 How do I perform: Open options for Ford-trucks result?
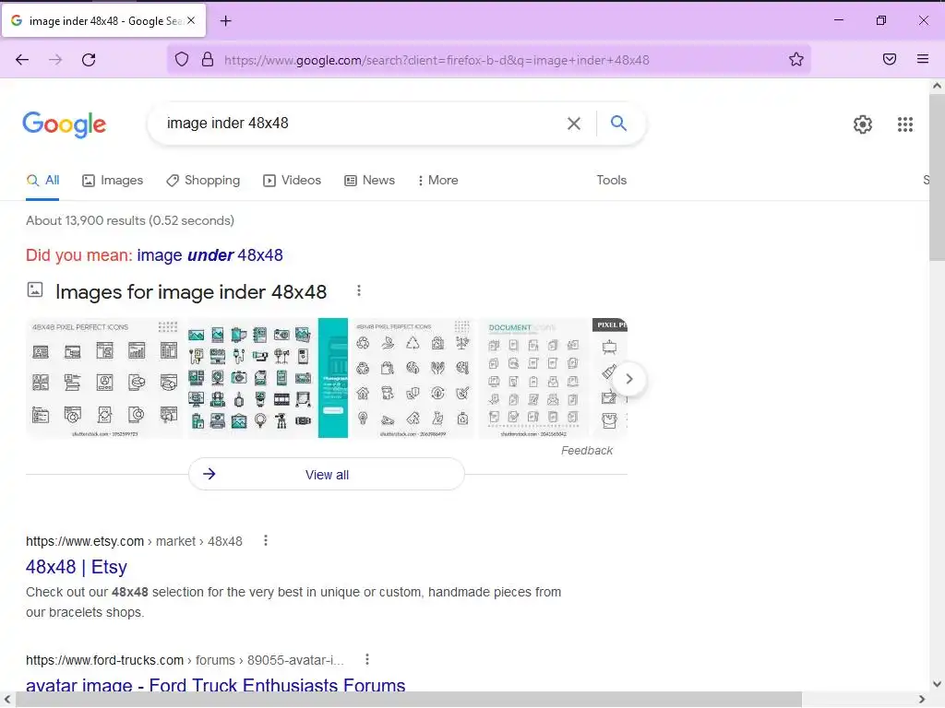(x=367, y=660)
